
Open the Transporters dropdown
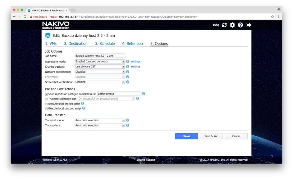point(100,125)
